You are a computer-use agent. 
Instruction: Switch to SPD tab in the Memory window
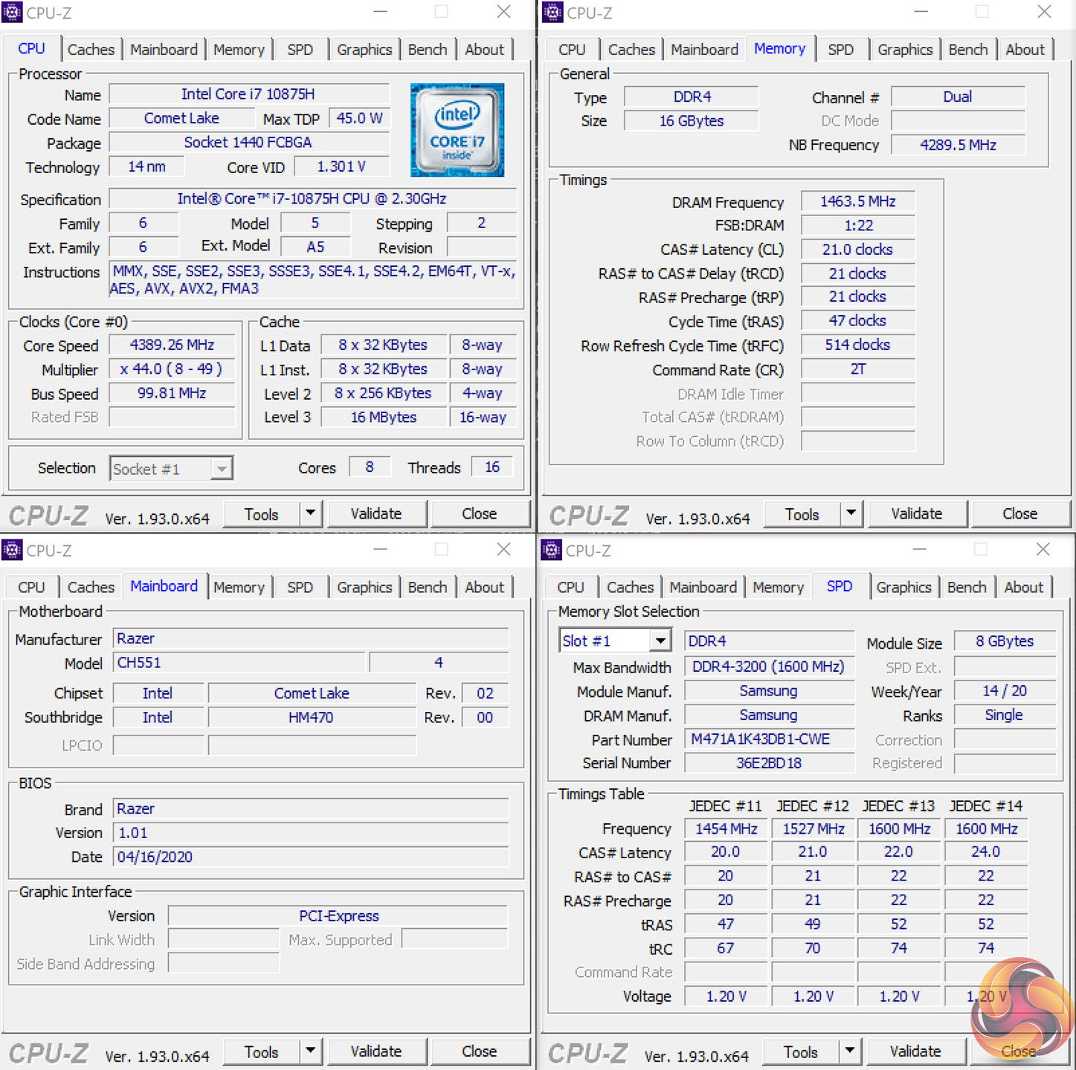[841, 50]
